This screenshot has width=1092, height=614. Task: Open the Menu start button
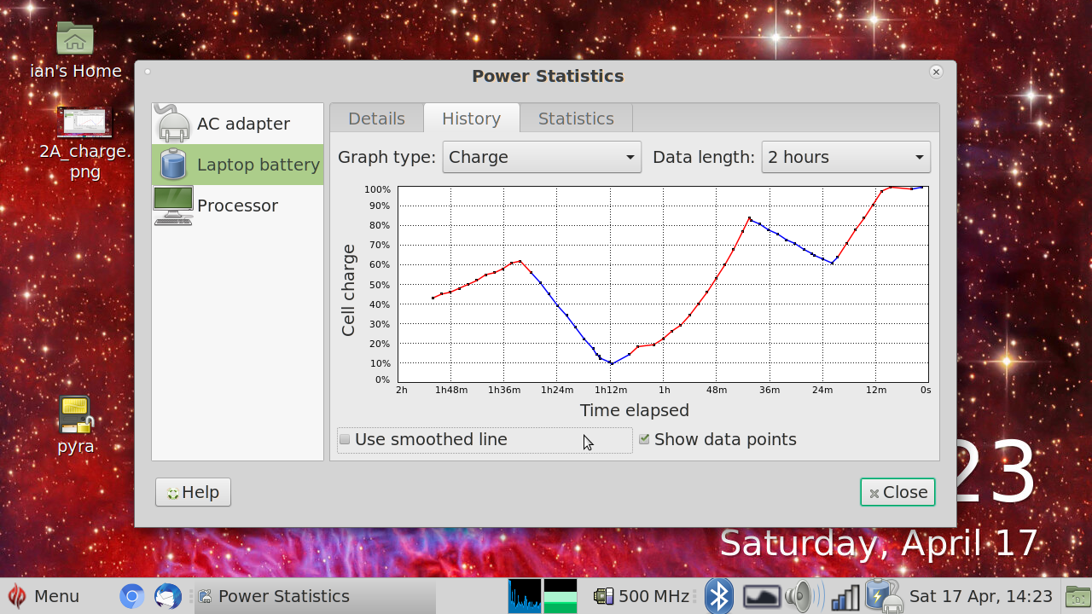pyautogui.click(x=44, y=596)
